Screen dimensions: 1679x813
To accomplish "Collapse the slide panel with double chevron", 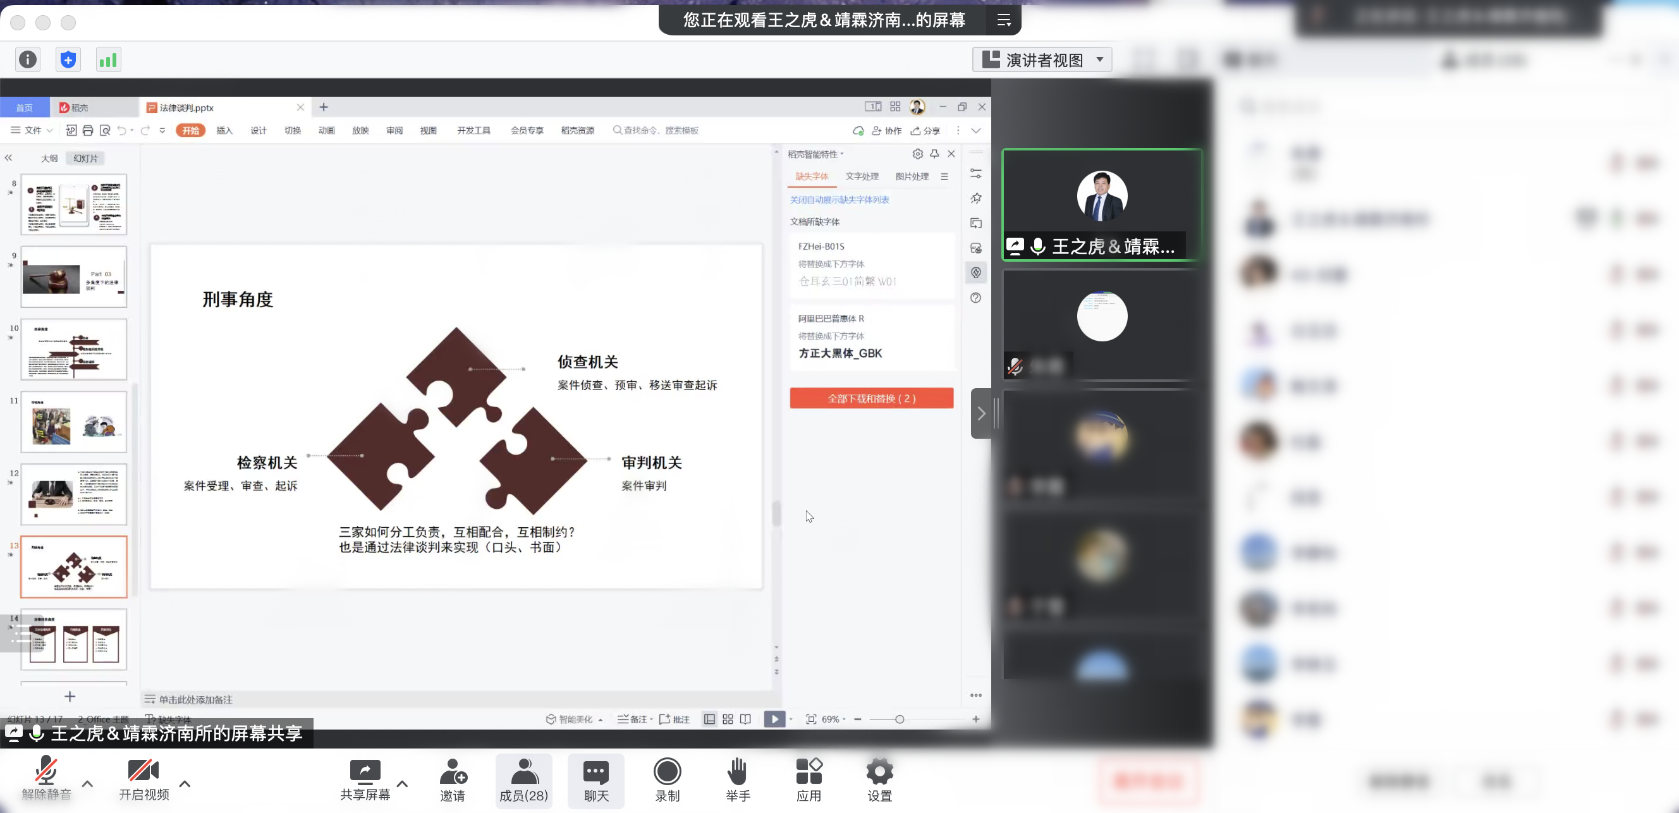I will 8,158.
